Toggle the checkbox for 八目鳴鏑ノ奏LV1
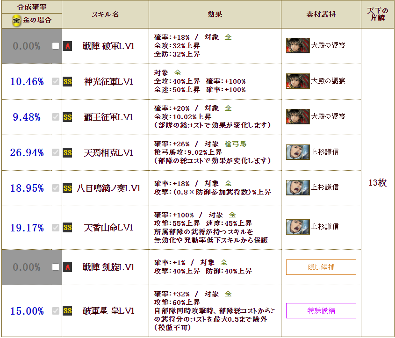Screen dimensions: 395x338 [x=56, y=188]
